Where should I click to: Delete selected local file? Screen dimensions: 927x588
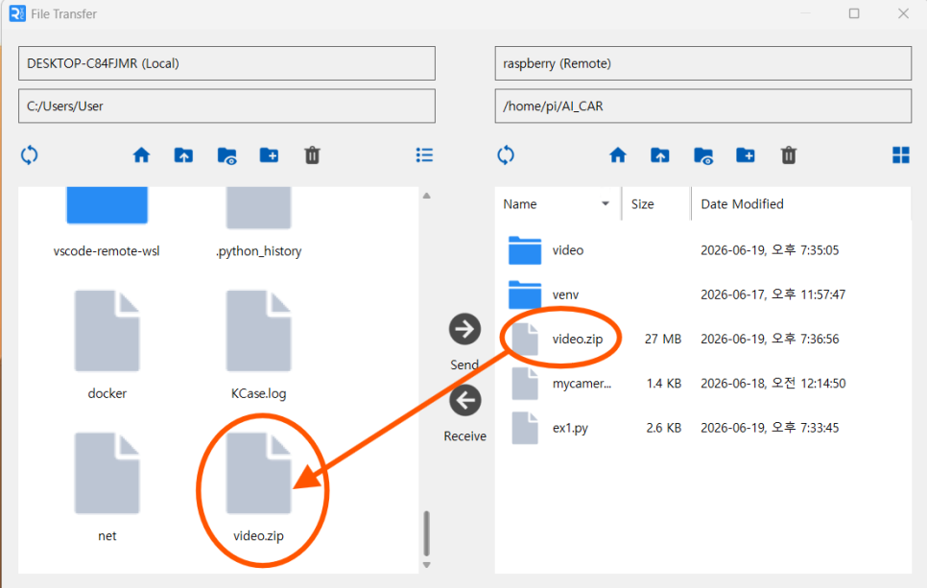312,155
